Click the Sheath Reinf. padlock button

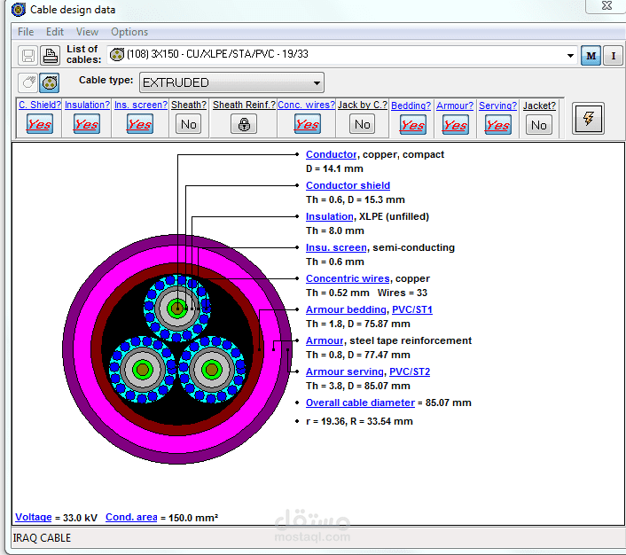click(244, 124)
